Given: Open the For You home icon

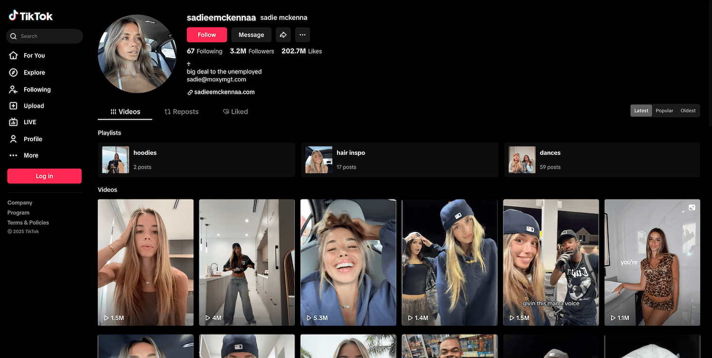Looking at the screenshot, I should [14, 55].
